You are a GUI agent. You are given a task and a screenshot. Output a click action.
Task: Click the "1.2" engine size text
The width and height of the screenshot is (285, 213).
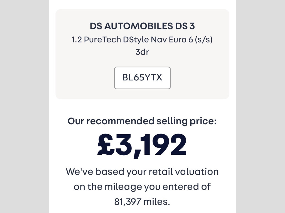pos(77,40)
